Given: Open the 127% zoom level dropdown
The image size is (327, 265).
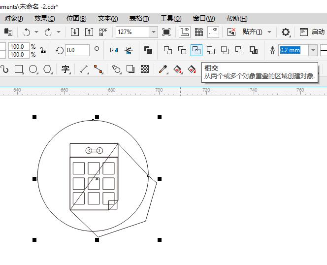Looking at the screenshot, I should pos(154,32).
